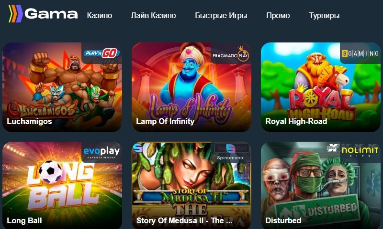Image resolution: width=383 pixels, height=229 pixels.
Task: Click the Luchamigos title text
Action: (29, 121)
